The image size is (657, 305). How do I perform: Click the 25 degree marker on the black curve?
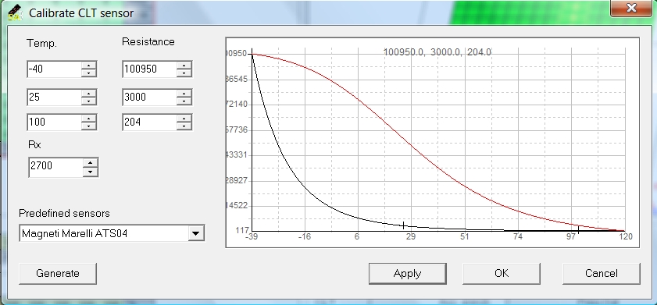coord(403,225)
